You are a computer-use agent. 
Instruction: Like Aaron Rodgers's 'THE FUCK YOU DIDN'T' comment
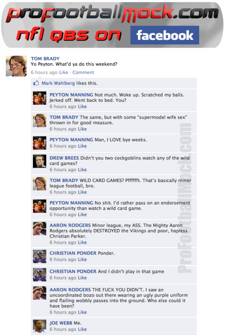point(82,312)
